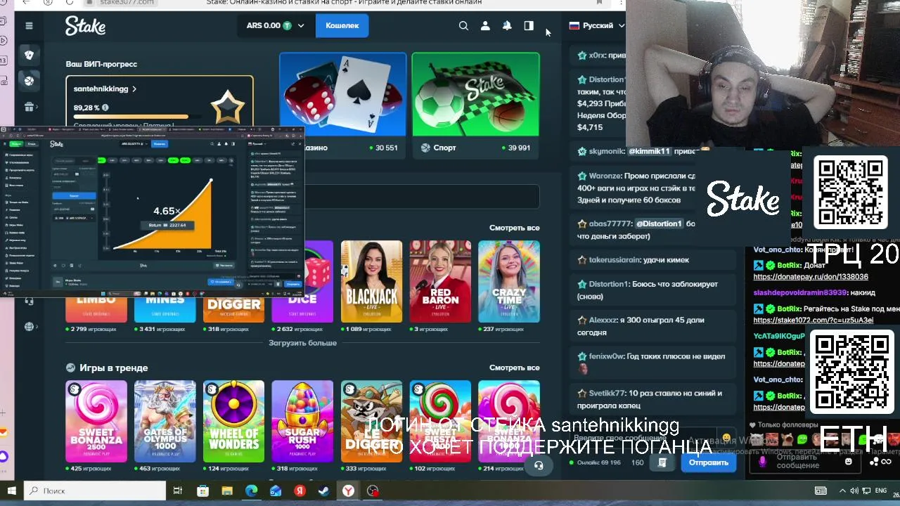Open File Explorer from taskbar
Screen dimensions: 900x506
click(226, 491)
